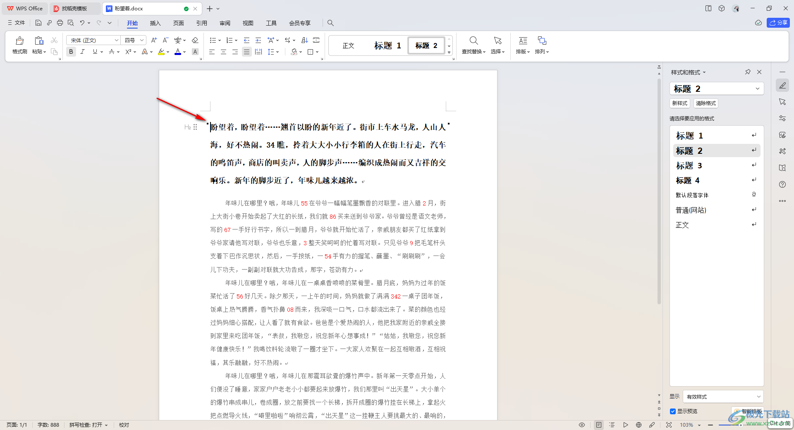Click the 校对 (Proofing) status bar item

(x=124, y=425)
